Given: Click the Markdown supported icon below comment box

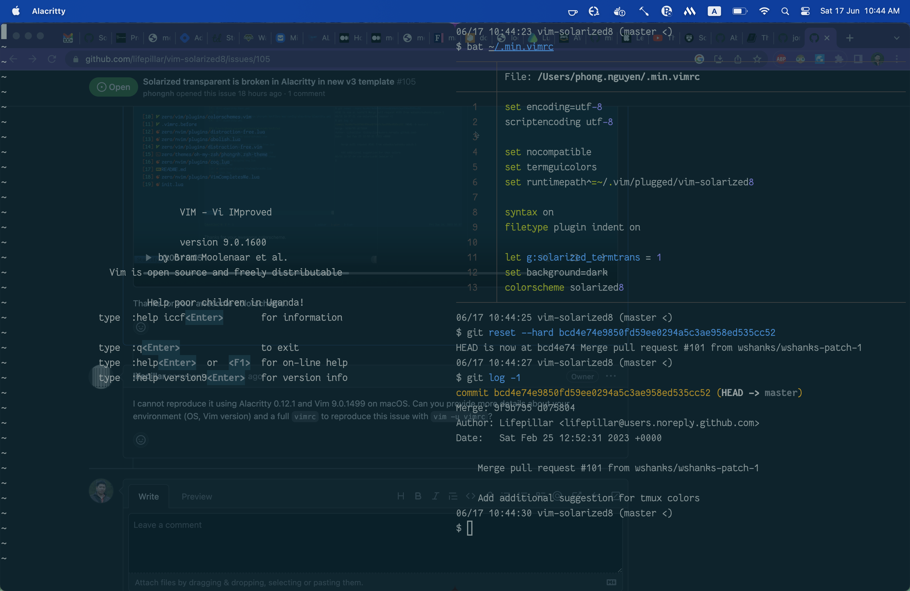Looking at the screenshot, I should click(611, 582).
